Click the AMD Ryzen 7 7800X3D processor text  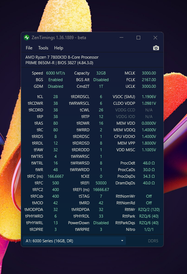pyautogui.click(x=62, y=57)
